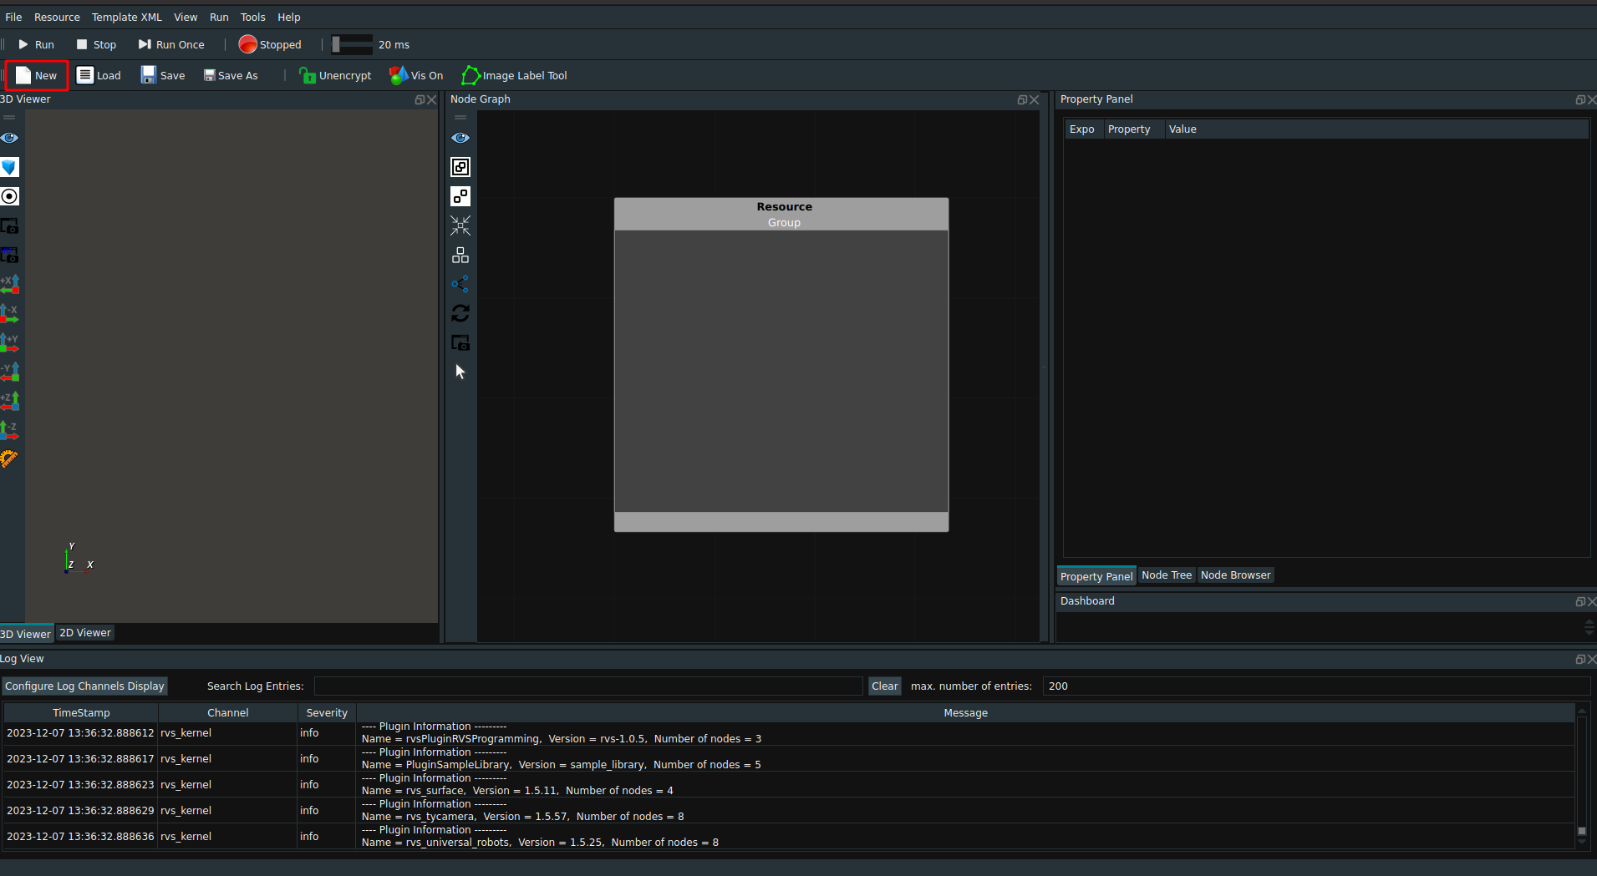
Task: Take an HQ screenshot in 3D Viewer
Action: point(9,255)
